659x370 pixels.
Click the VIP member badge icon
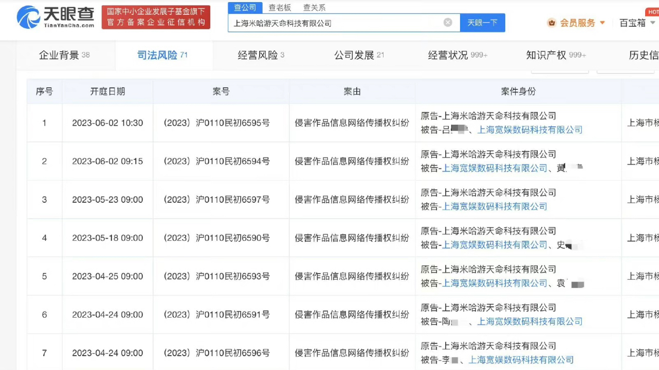click(x=552, y=23)
